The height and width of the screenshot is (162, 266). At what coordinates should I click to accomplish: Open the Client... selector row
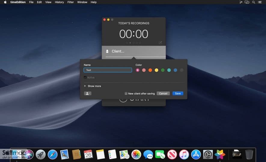pos(134,51)
